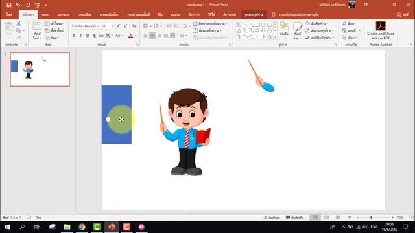The width and height of the screenshot is (415, 233).
Task: Toggle Underline formatting
Action: [x=88, y=36]
